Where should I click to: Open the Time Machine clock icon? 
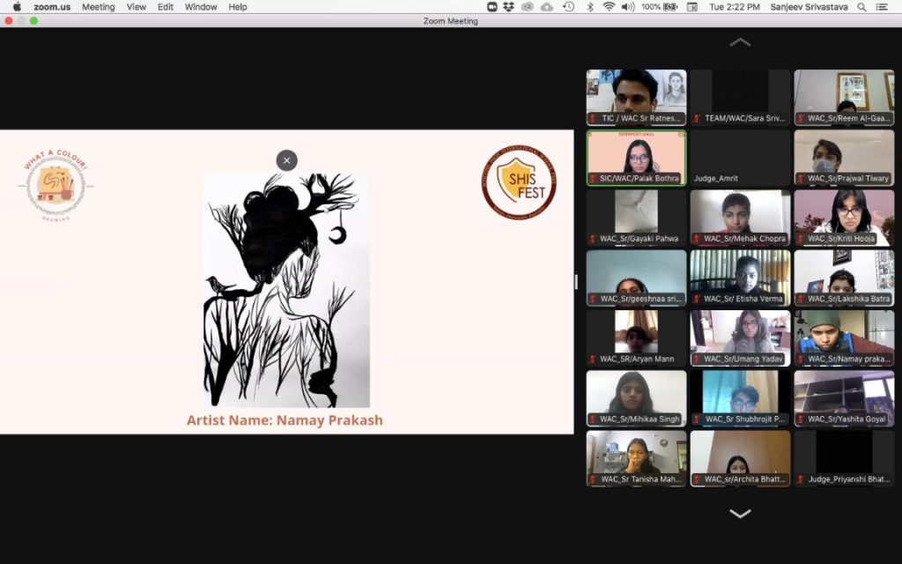pos(568,7)
